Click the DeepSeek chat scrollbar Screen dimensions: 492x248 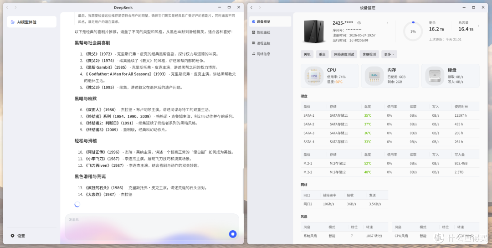click(243, 191)
